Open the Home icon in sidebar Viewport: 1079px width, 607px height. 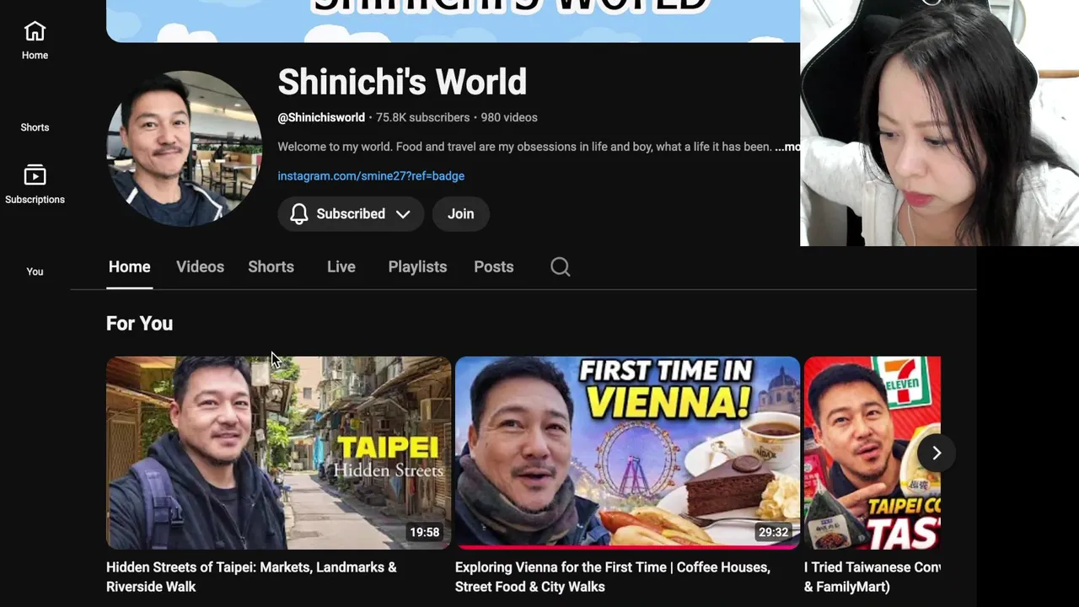coord(35,31)
